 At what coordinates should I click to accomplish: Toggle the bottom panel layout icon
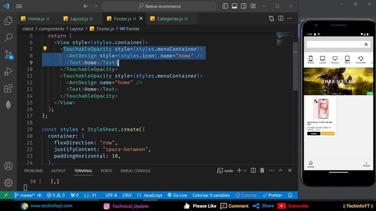[x=234, y=6]
